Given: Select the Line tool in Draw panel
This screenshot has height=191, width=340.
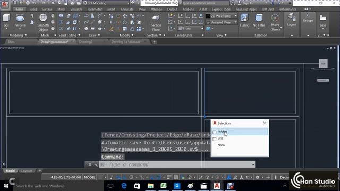Looking at the screenshot, I should tap(93, 22).
